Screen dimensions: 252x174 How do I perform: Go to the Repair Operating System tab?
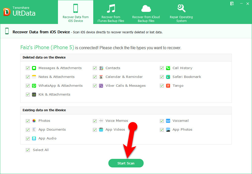tap(181, 13)
